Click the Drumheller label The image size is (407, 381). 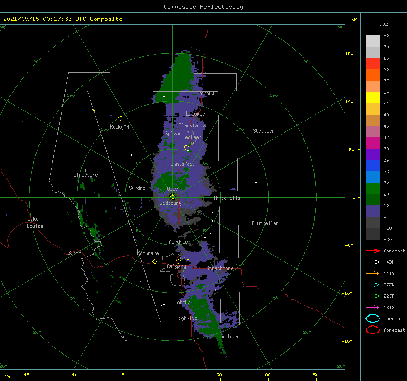tap(265, 223)
